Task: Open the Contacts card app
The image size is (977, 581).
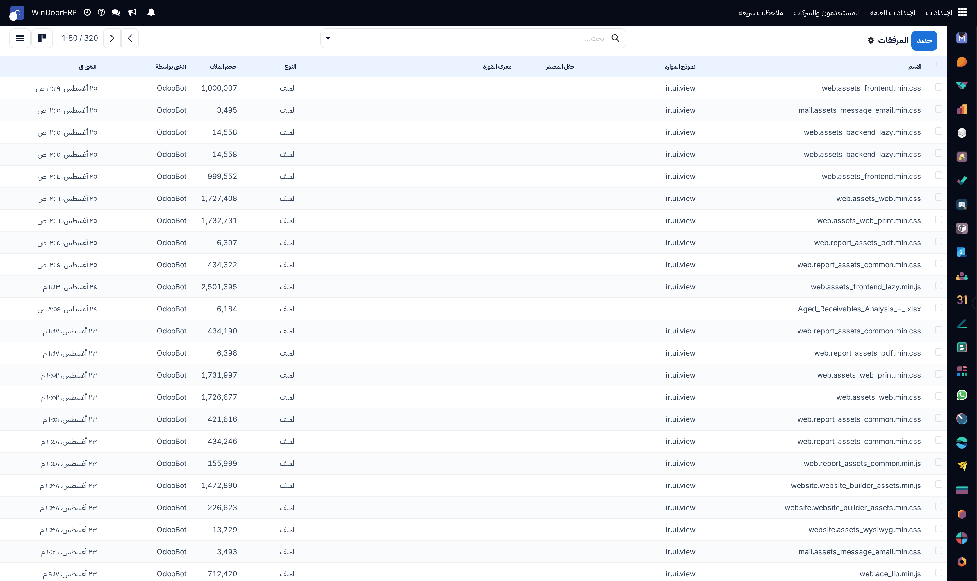Action: 962,347
